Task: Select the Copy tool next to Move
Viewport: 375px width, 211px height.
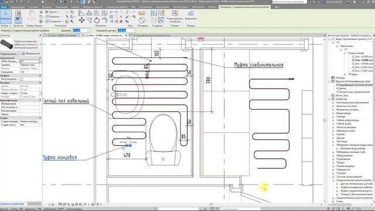Action: 89,21
